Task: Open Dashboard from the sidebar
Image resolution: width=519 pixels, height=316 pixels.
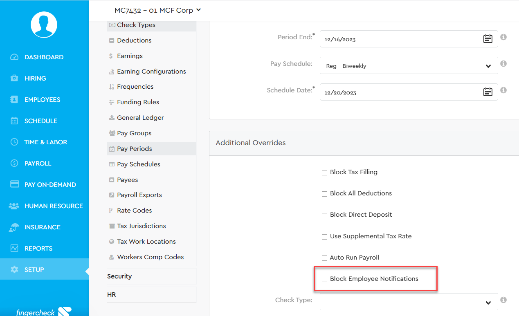Action: click(x=44, y=57)
